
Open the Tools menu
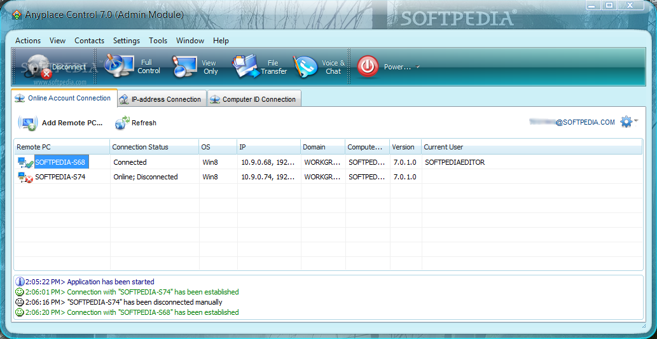coord(158,41)
